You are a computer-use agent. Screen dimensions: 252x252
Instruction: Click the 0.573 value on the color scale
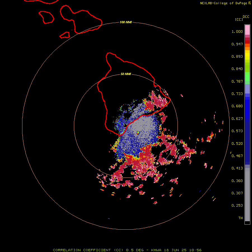click(237, 131)
